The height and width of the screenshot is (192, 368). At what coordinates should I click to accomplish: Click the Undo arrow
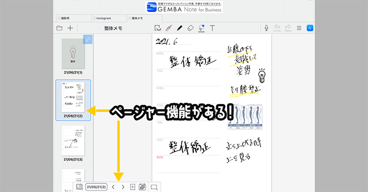tap(277, 28)
